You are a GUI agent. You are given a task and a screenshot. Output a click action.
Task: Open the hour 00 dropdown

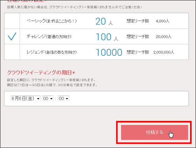pos(48,98)
